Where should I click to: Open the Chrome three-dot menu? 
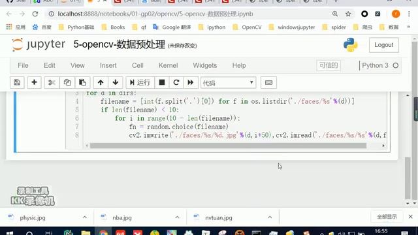pos(409,14)
